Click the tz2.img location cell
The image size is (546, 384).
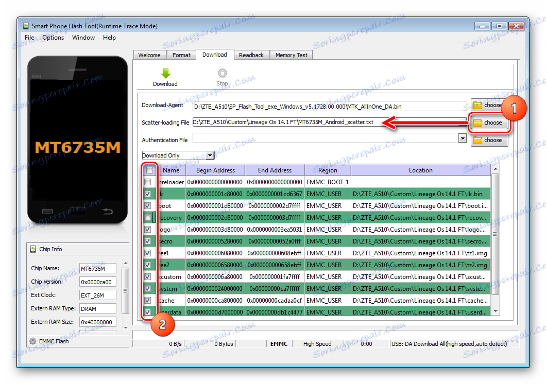[x=421, y=265]
